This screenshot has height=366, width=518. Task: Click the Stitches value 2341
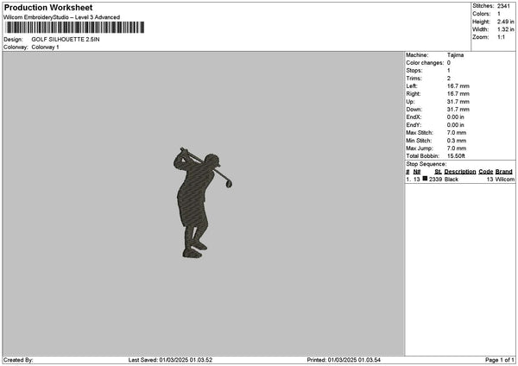tap(504, 6)
